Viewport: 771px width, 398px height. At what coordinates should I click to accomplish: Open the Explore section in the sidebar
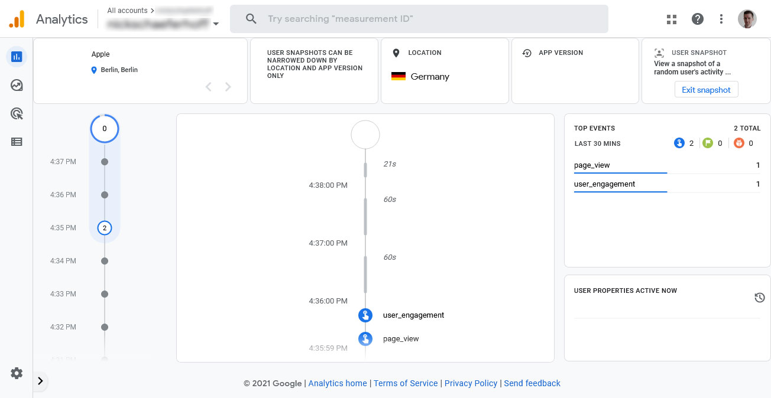[17, 85]
